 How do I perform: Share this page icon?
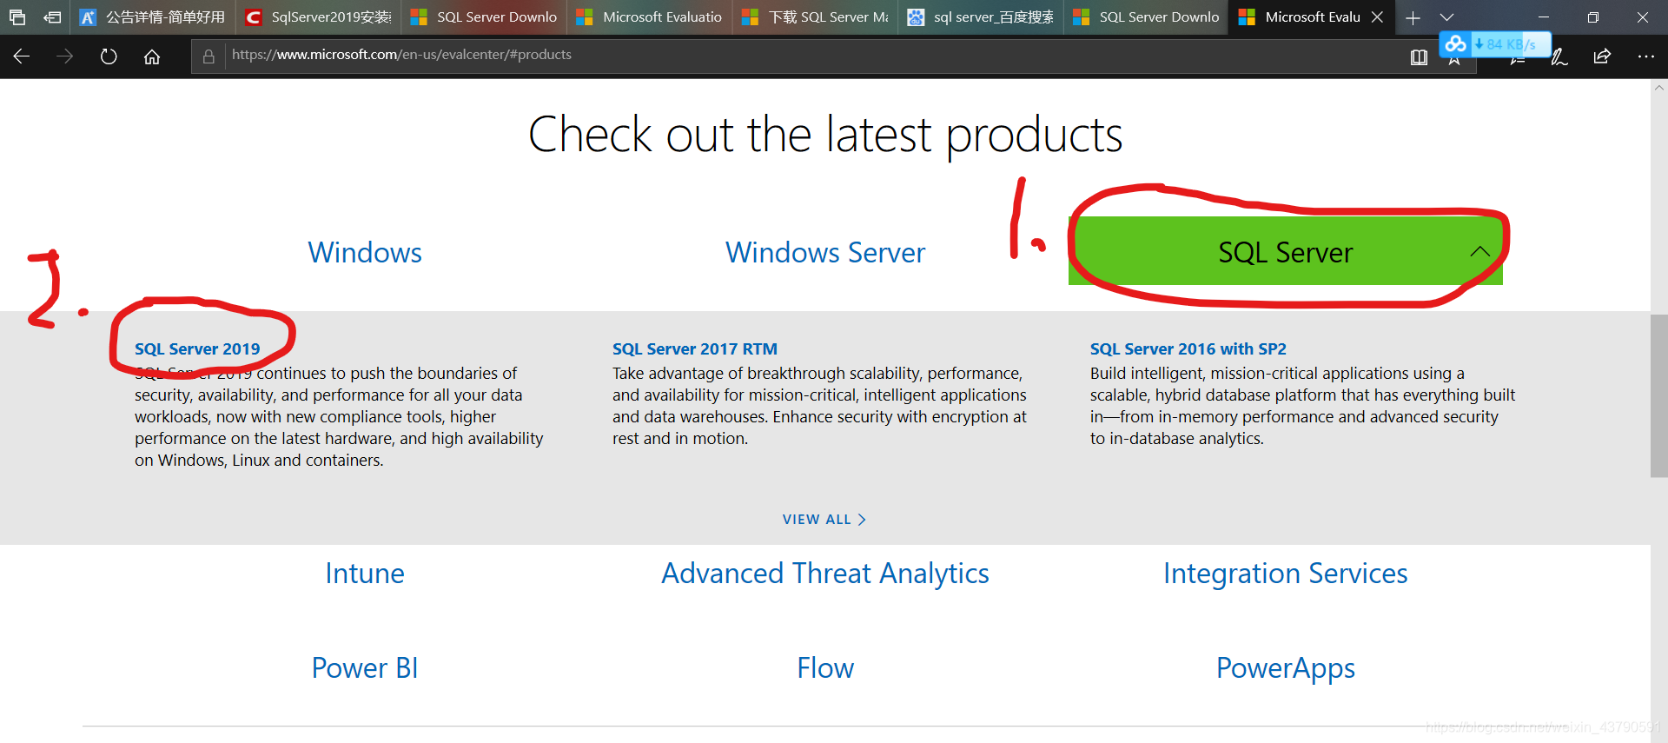coord(1602,56)
